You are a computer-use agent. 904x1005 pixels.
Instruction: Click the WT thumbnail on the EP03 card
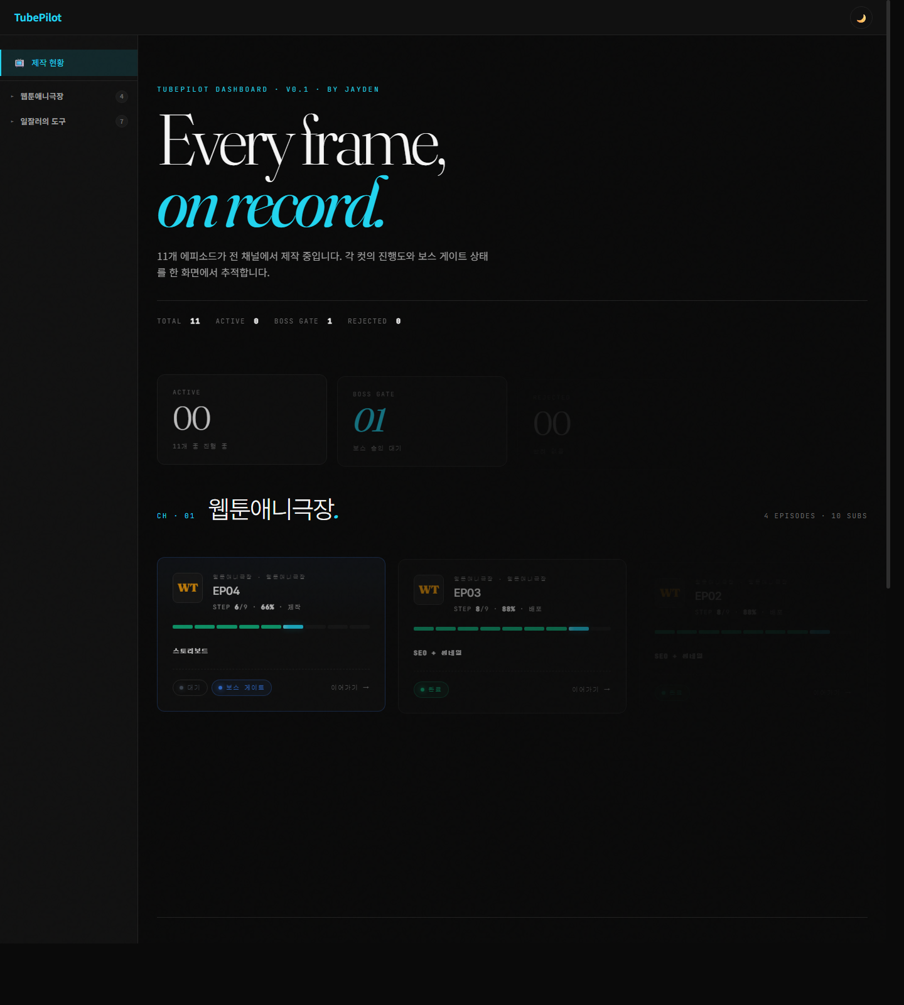(x=429, y=590)
